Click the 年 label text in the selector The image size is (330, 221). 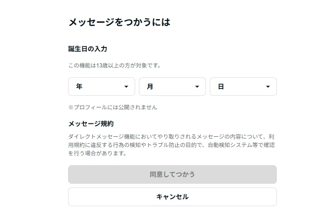click(x=79, y=87)
